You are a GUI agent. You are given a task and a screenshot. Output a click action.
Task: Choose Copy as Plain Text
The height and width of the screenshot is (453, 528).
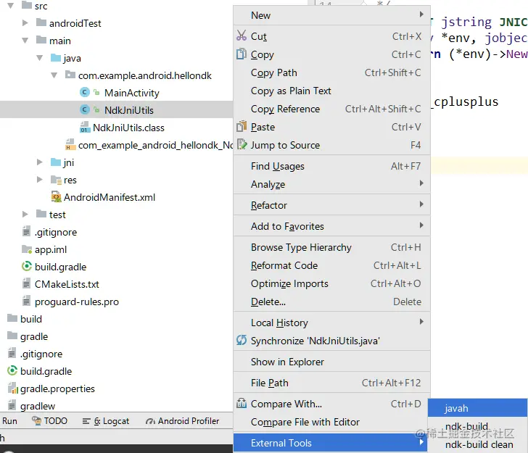pos(331,91)
